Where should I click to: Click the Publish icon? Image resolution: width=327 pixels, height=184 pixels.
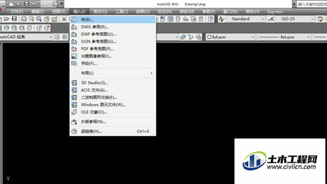39,19
